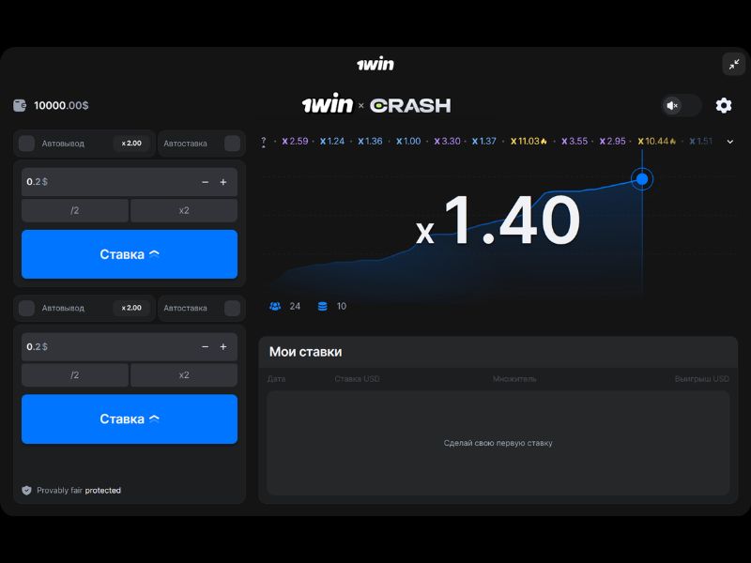Open the settings gear icon
The image size is (751, 563).
click(723, 105)
